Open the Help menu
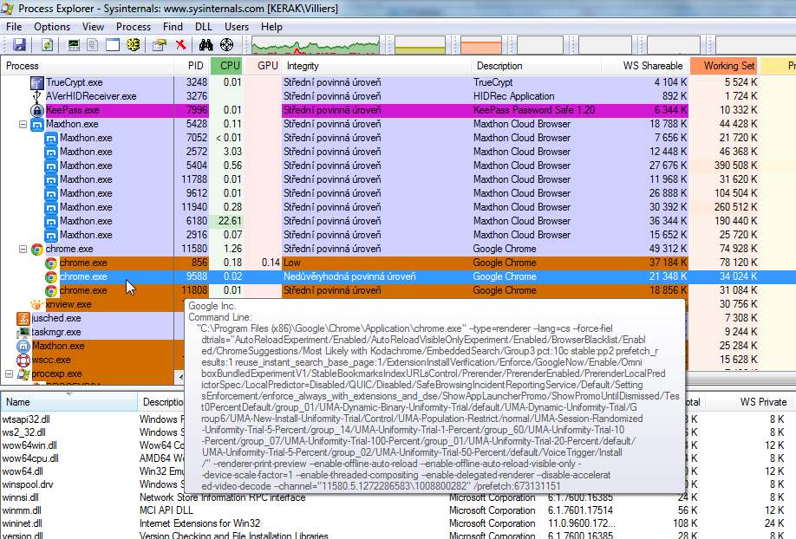The width and height of the screenshot is (796, 539). [x=271, y=27]
